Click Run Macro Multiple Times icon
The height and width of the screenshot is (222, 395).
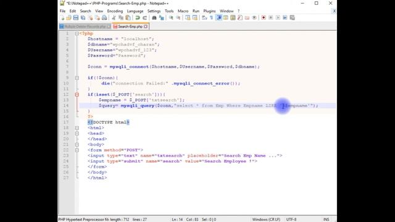285,18
